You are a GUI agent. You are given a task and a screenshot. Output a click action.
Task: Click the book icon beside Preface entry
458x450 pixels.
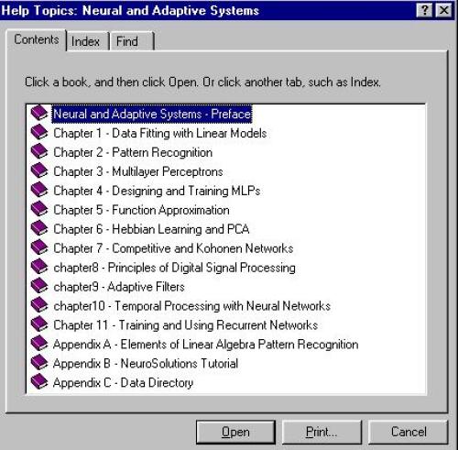39,114
